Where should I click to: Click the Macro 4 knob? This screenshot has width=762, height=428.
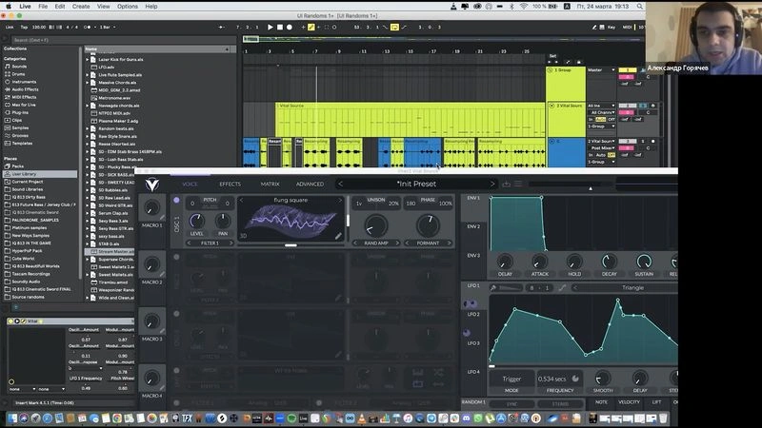[x=151, y=378]
